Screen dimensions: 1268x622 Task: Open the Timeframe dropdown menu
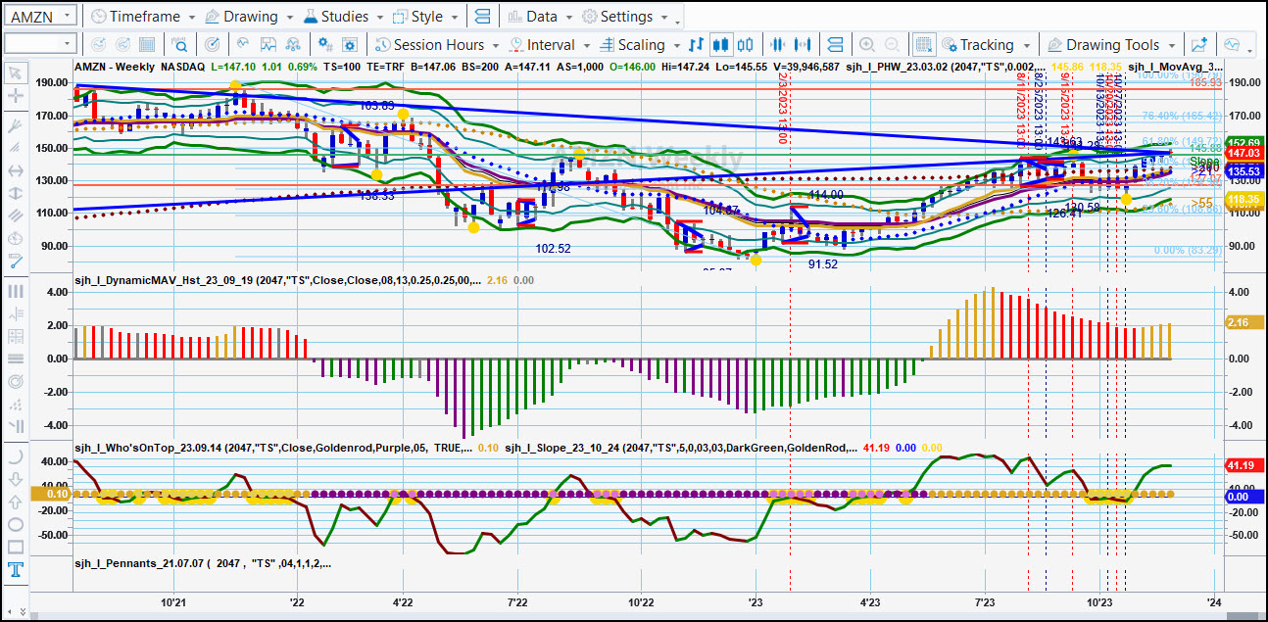[x=142, y=17]
